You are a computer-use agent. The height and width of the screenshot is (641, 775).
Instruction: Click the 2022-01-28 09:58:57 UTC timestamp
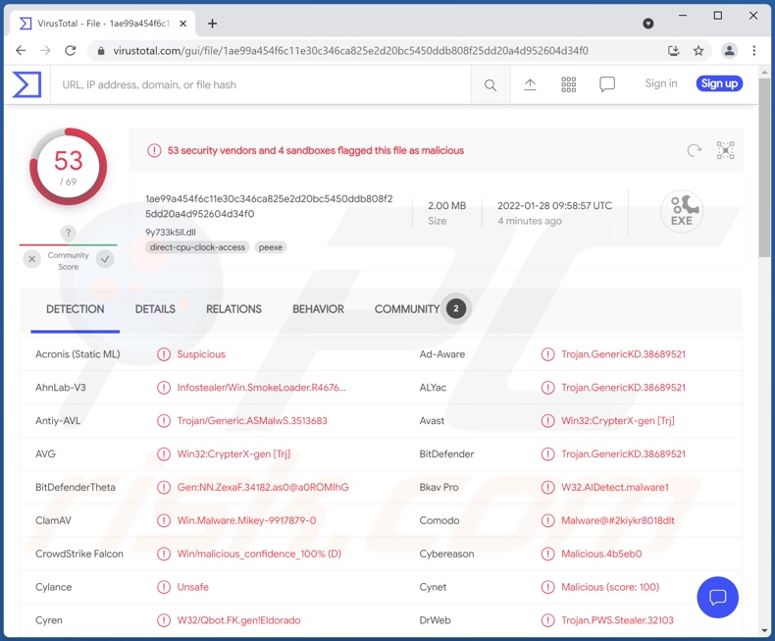(x=554, y=206)
